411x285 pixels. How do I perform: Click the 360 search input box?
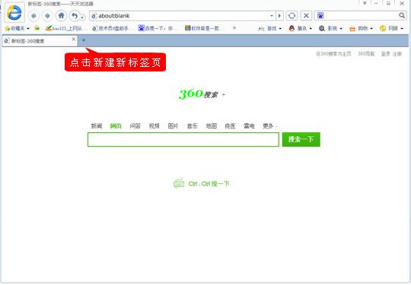[183, 140]
